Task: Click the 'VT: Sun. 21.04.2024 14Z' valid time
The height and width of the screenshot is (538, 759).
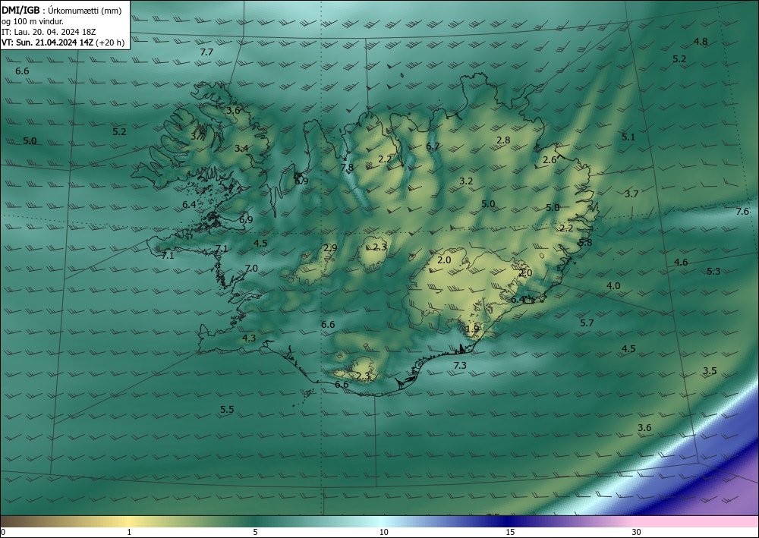Action: pyautogui.click(x=47, y=42)
